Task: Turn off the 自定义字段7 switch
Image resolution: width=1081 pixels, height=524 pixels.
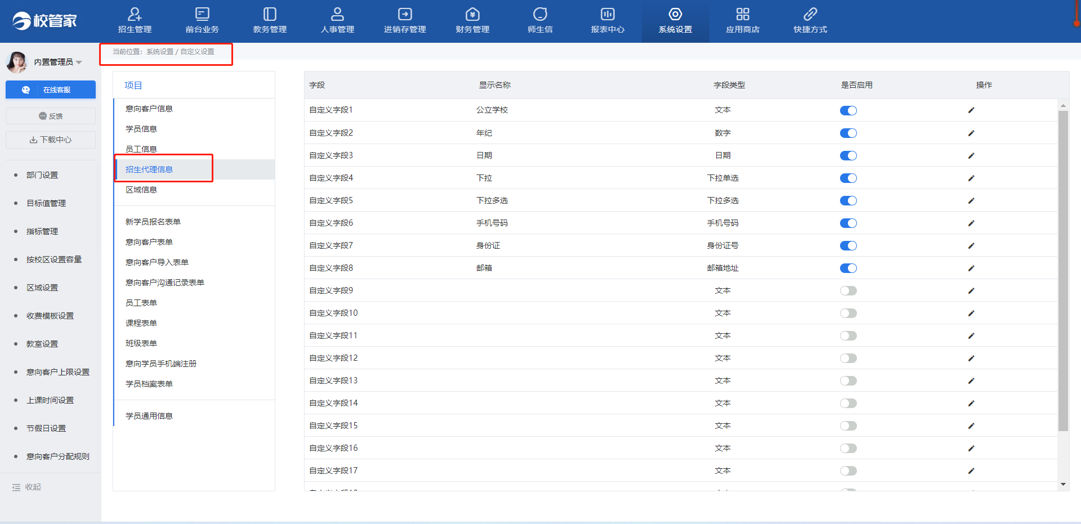Action: [x=848, y=246]
